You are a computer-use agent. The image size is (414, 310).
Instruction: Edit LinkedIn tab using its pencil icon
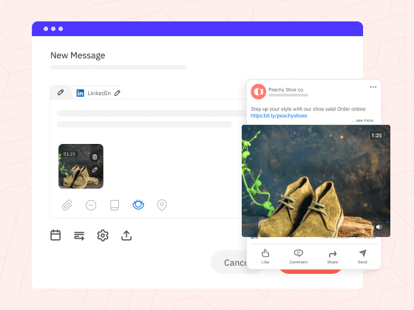point(118,93)
